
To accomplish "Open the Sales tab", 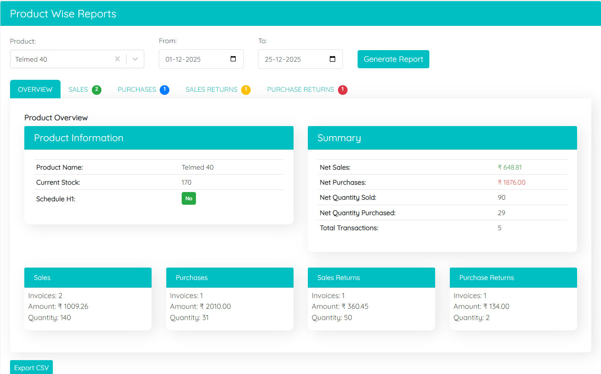I will [x=78, y=89].
